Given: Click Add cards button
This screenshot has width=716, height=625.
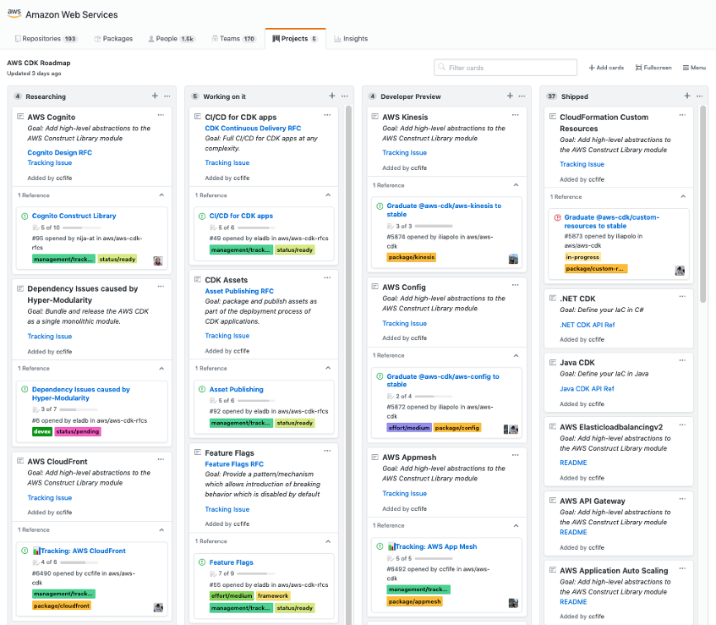Looking at the screenshot, I should pos(606,68).
